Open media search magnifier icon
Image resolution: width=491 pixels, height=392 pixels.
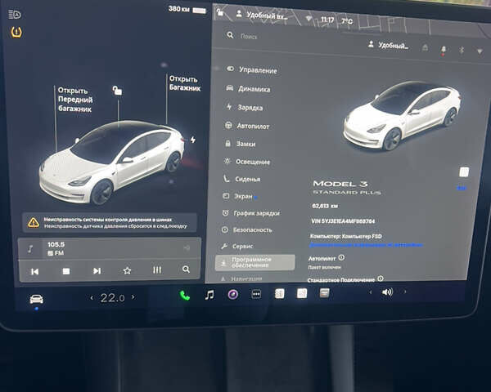pos(187,269)
